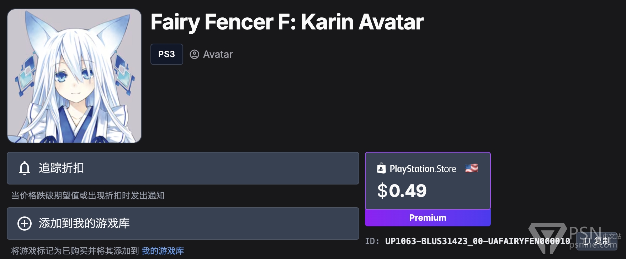Screen dimensions: 626x259
Task: Click the US flag region icon
Action: (472, 168)
